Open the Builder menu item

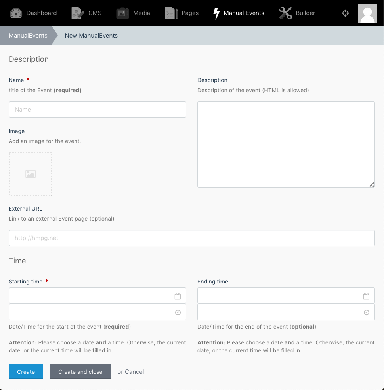pos(297,13)
